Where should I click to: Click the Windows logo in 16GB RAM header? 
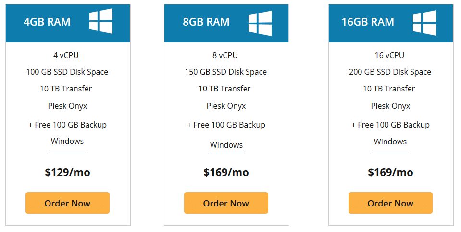click(x=424, y=23)
